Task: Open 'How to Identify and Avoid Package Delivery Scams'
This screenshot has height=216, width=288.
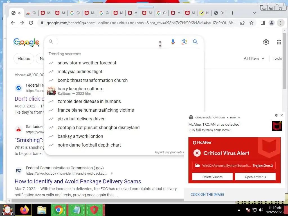Action: [78, 181]
